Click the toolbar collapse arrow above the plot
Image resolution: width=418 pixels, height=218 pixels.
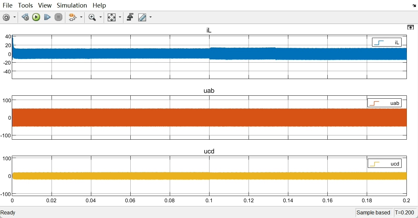[x=410, y=27]
